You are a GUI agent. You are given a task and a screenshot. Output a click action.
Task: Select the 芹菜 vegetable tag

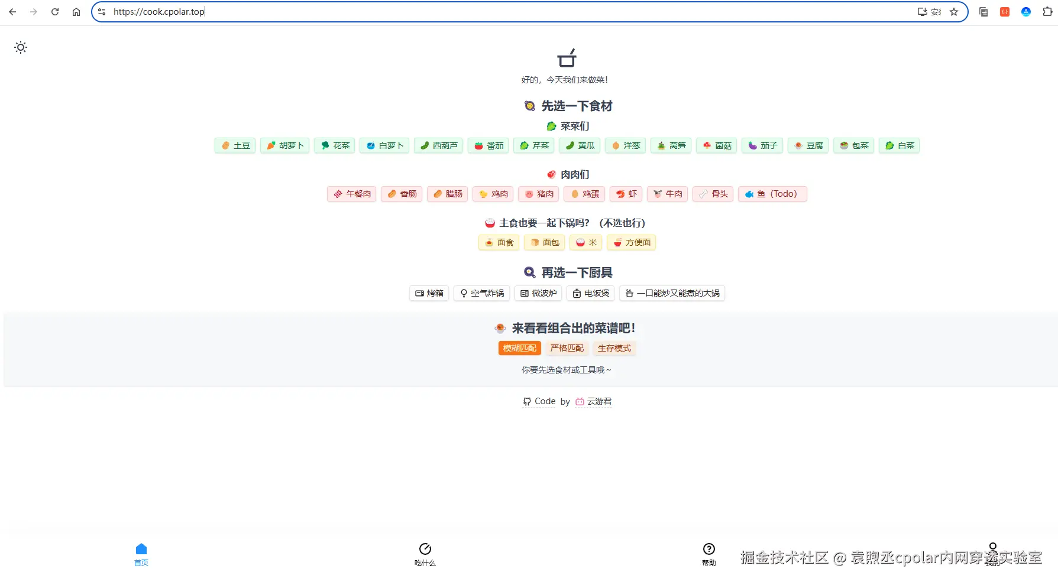coord(534,145)
